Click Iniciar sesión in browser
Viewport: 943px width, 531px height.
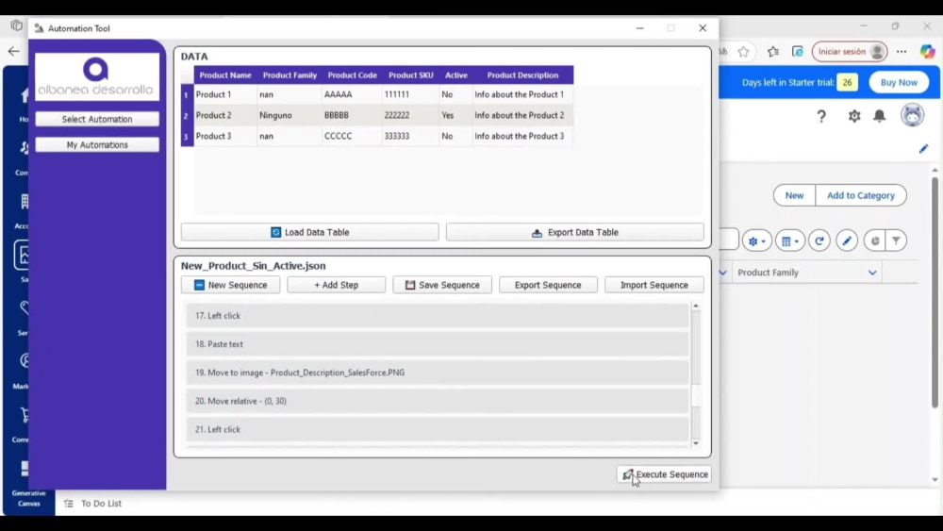pos(850,52)
